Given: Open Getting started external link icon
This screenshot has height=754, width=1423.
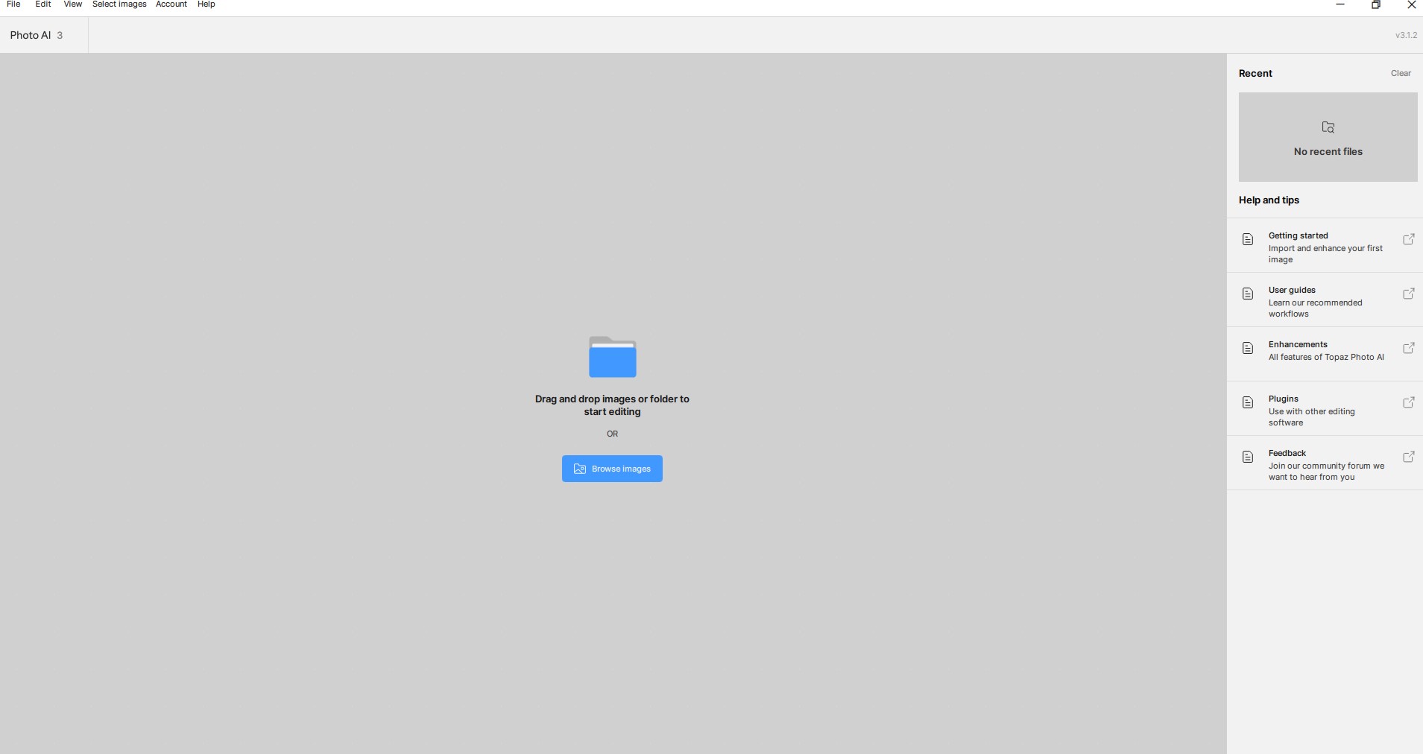Looking at the screenshot, I should [1408, 240].
